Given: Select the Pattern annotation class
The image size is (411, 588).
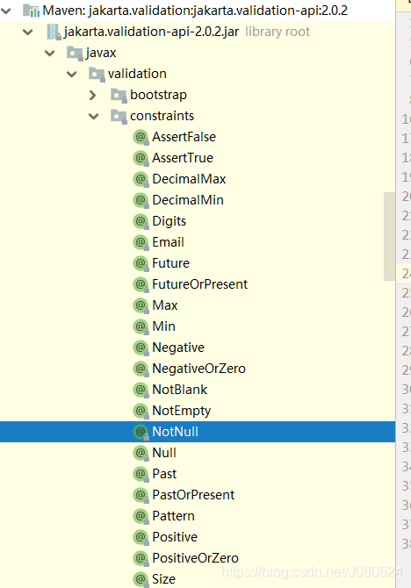Looking at the screenshot, I should [x=173, y=516].
